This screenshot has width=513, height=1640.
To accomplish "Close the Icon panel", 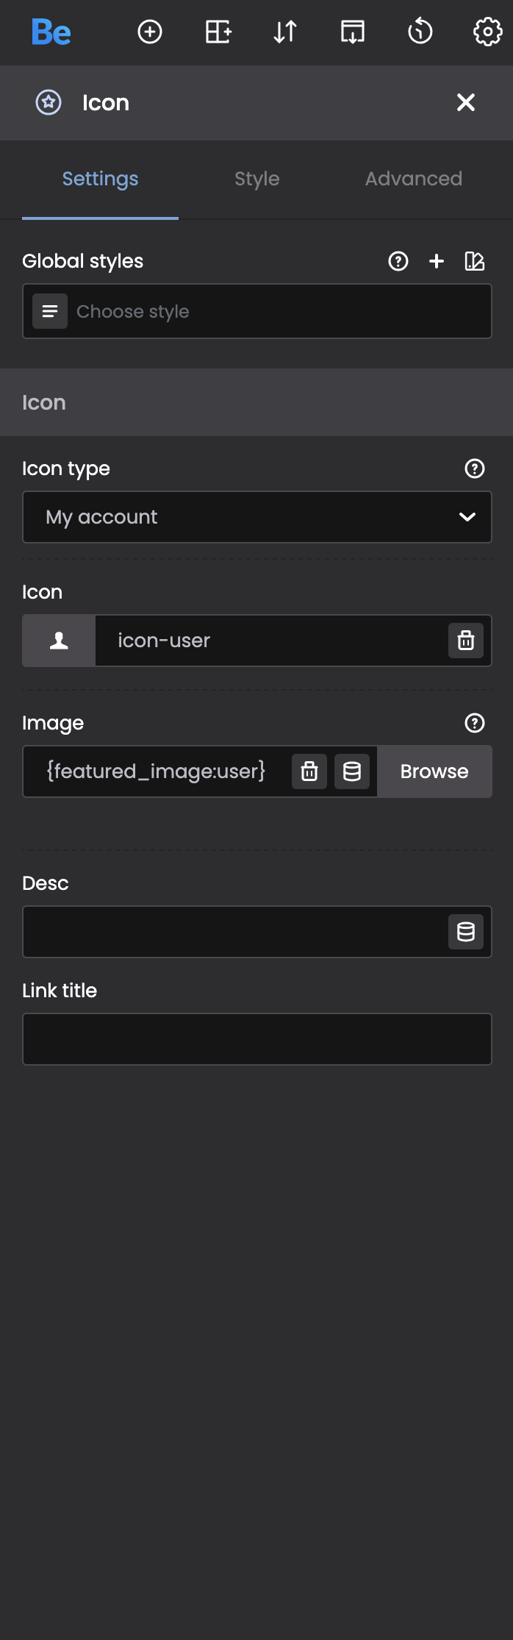I will [x=466, y=102].
